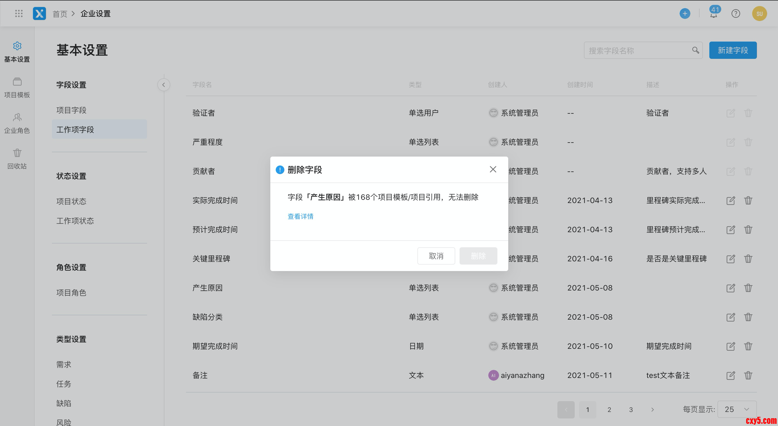Select 项目字段 in the settings menu
Viewport: 778px width, 426px height.
click(71, 110)
